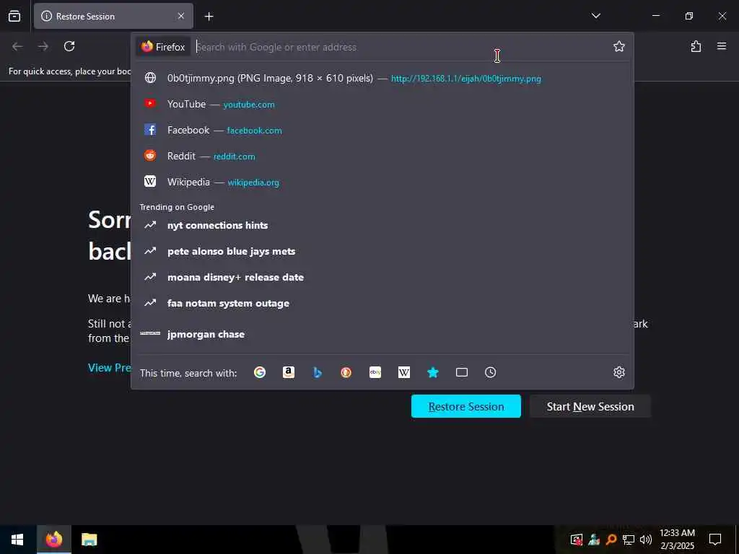The width and height of the screenshot is (739, 554).
Task: Select the Reddit suggestion
Action: (x=382, y=156)
